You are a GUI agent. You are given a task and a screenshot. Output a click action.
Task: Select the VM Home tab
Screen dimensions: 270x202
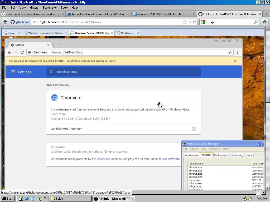[12, 33]
